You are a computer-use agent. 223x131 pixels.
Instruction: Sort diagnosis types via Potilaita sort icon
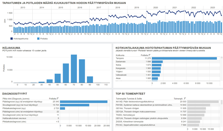[58, 98]
